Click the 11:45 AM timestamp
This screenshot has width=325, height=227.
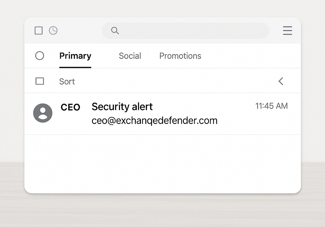pyautogui.click(x=272, y=106)
